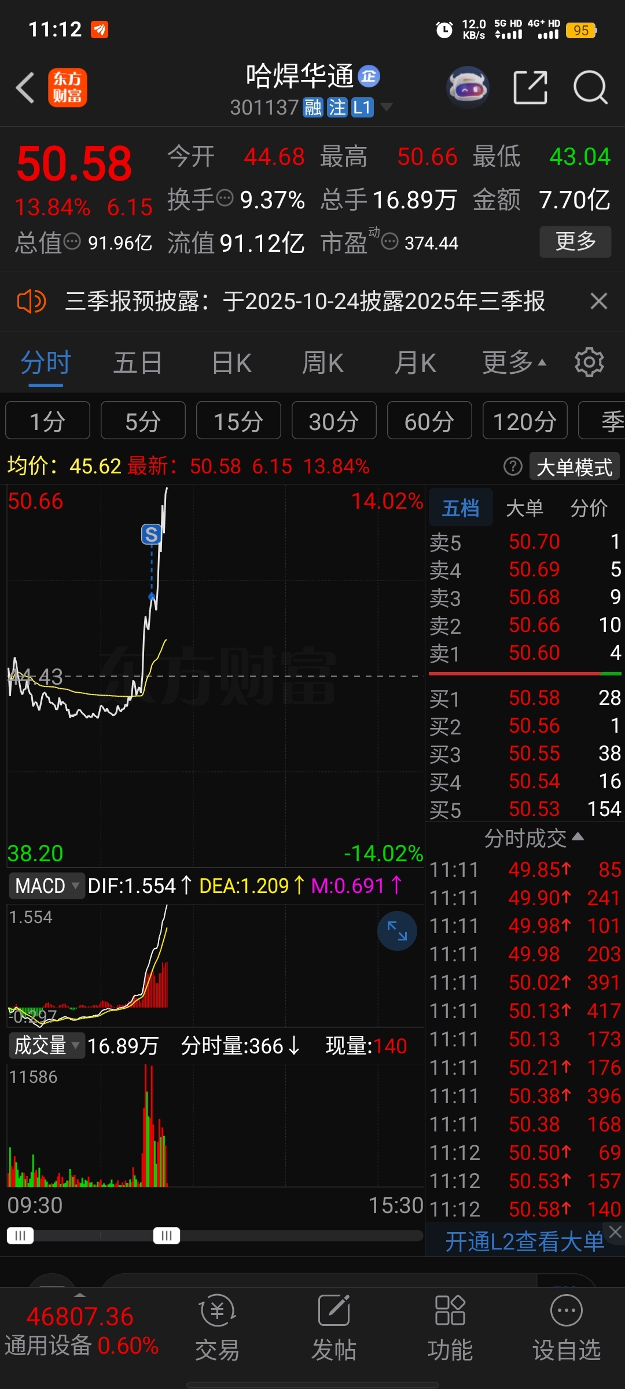Open the chart settings gear
Viewport: 625px width, 1389px height.
click(x=589, y=363)
